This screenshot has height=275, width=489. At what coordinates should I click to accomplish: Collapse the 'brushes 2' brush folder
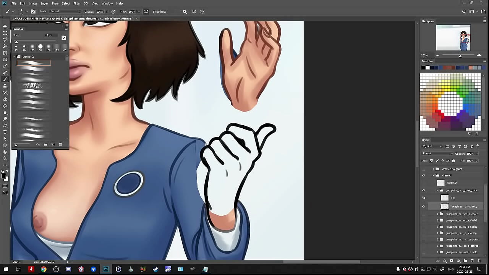(15, 57)
